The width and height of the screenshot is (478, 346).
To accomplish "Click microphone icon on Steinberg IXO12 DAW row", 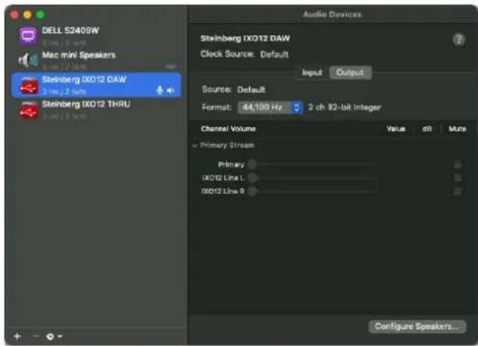I will coord(159,91).
